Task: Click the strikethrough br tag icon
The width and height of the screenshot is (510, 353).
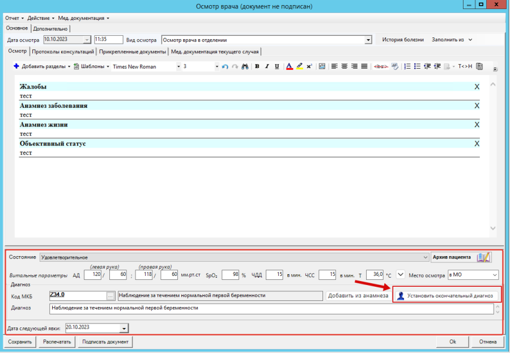Action: pyautogui.click(x=381, y=66)
